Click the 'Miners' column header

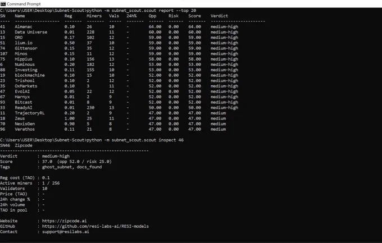point(94,16)
